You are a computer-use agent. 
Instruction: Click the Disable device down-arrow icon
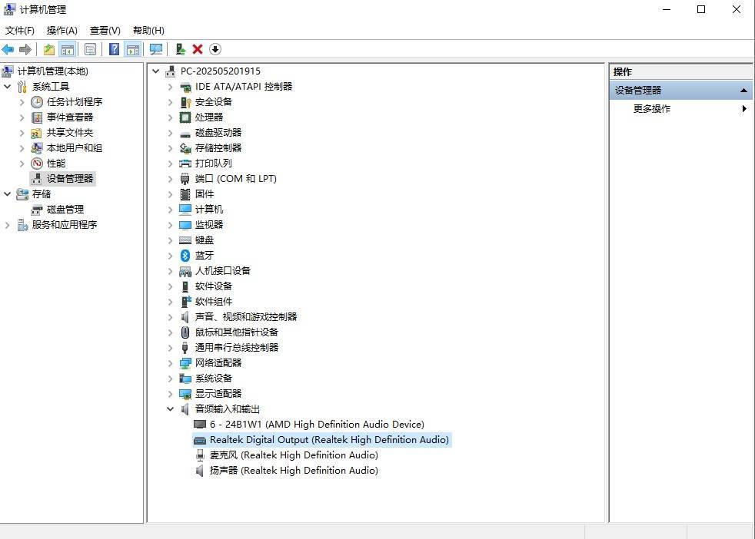pos(215,49)
